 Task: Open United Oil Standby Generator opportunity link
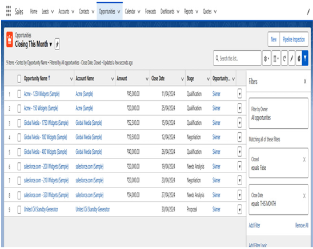pos(41,209)
